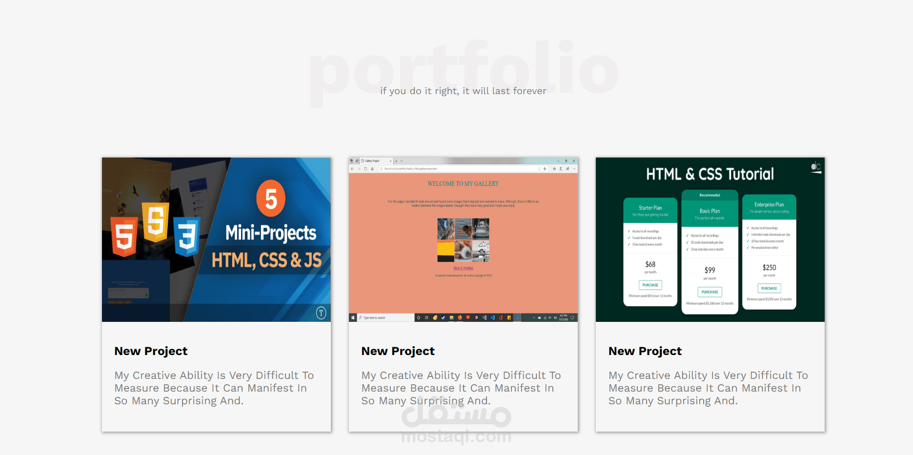Click the browser home icon in gallery screenshot
This screenshot has height=455, width=913.
pos(372,169)
